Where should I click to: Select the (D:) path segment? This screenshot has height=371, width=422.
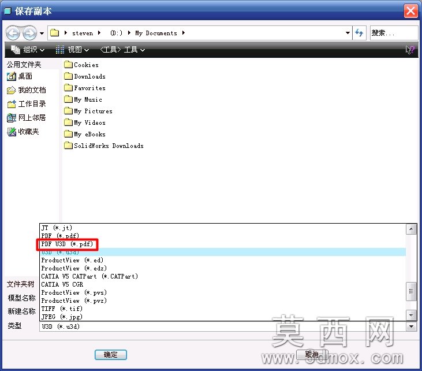pyautogui.click(x=116, y=33)
